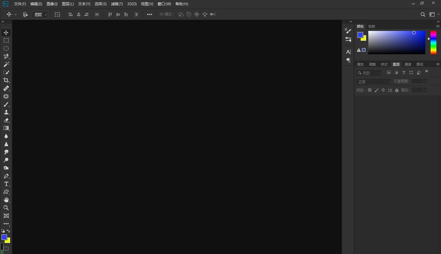Pick the Magic Wand tool
The width and height of the screenshot is (441, 254).
click(x=6, y=64)
